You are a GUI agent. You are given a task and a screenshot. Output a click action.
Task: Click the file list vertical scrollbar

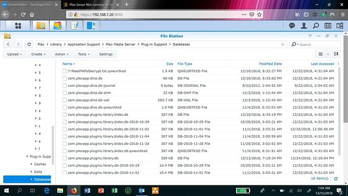tap(339, 111)
